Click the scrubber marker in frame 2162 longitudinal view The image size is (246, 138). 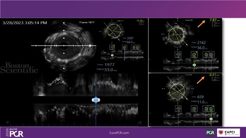[x=194, y=65]
